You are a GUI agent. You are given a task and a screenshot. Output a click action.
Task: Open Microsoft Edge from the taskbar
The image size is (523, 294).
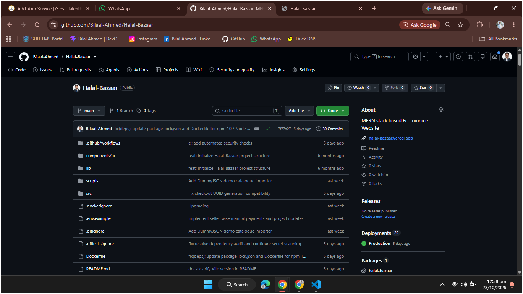point(266,284)
